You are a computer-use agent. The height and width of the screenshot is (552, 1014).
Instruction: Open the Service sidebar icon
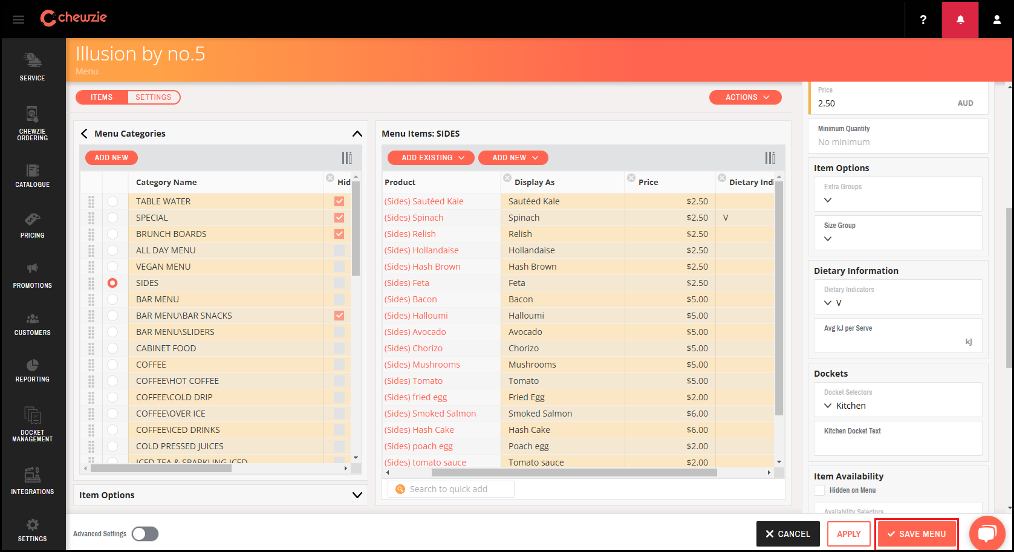tap(32, 67)
